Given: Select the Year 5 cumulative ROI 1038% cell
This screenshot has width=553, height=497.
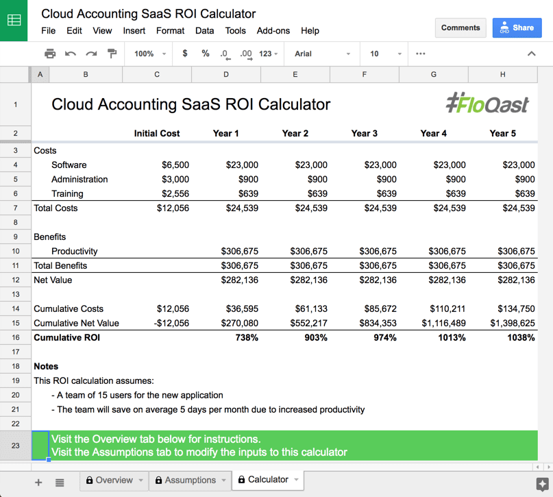Looking at the screenshot, I should [x=503, y=337].
